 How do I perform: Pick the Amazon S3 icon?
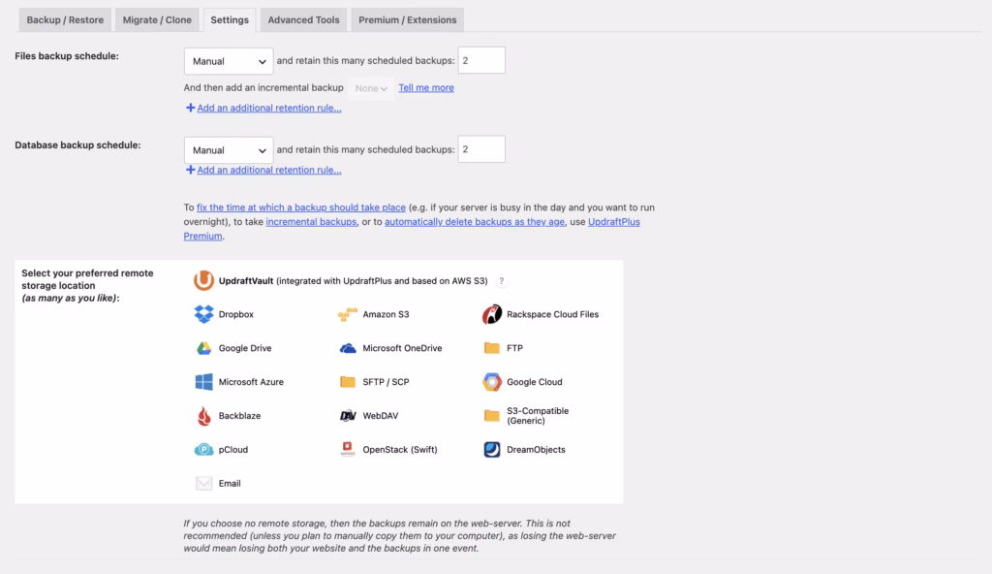pos(348,314)
